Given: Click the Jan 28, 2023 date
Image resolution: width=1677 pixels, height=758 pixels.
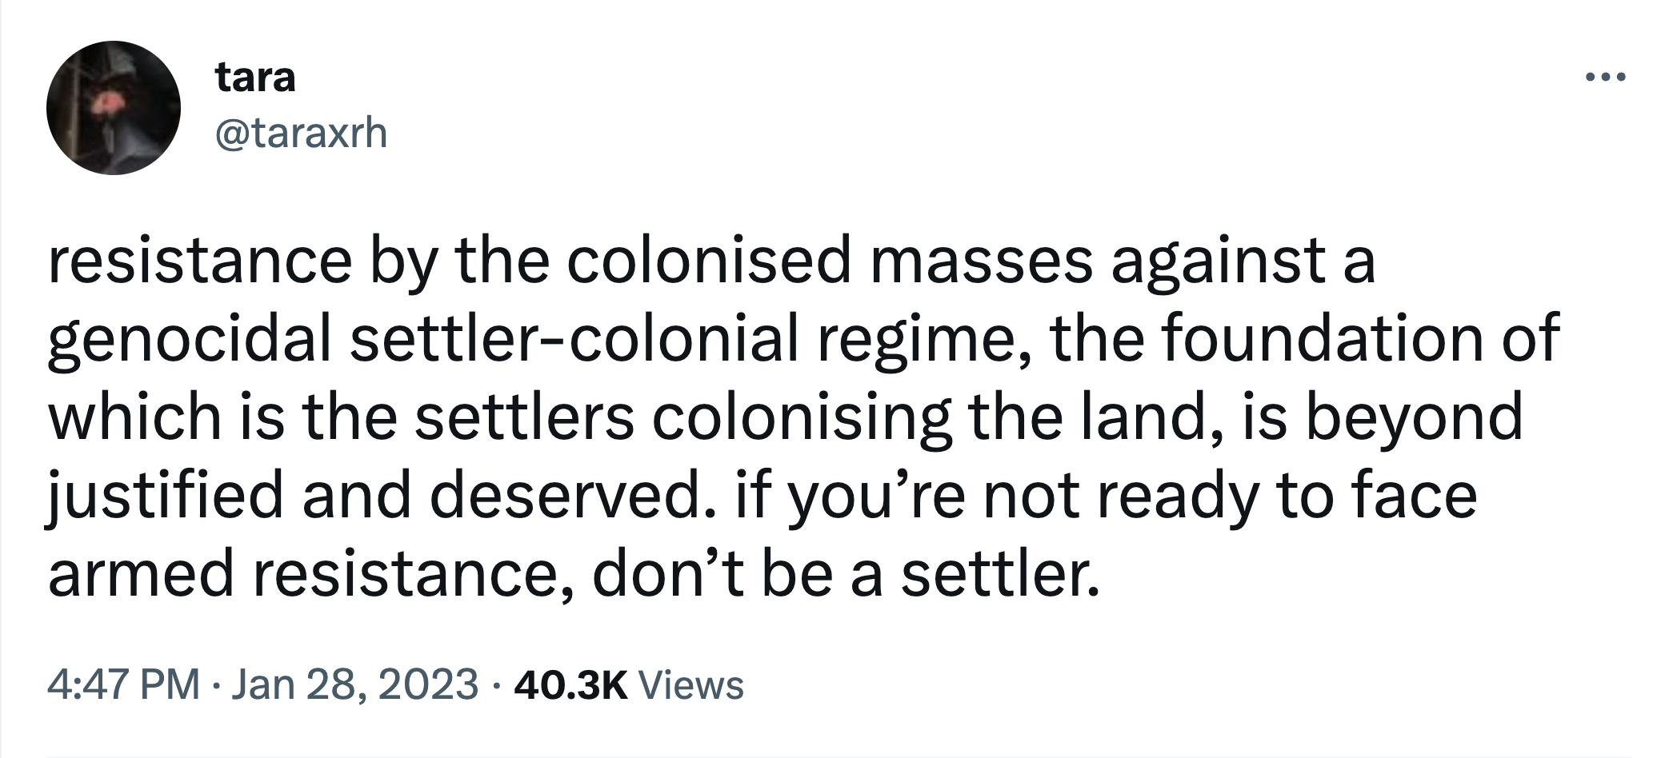Looking at the screenshot, I should coord(354,684).
